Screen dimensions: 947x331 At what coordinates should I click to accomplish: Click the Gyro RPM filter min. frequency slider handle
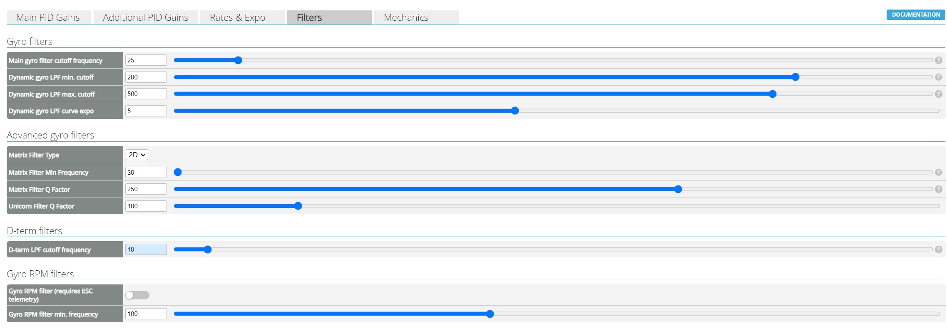click(x=490, y=314)
